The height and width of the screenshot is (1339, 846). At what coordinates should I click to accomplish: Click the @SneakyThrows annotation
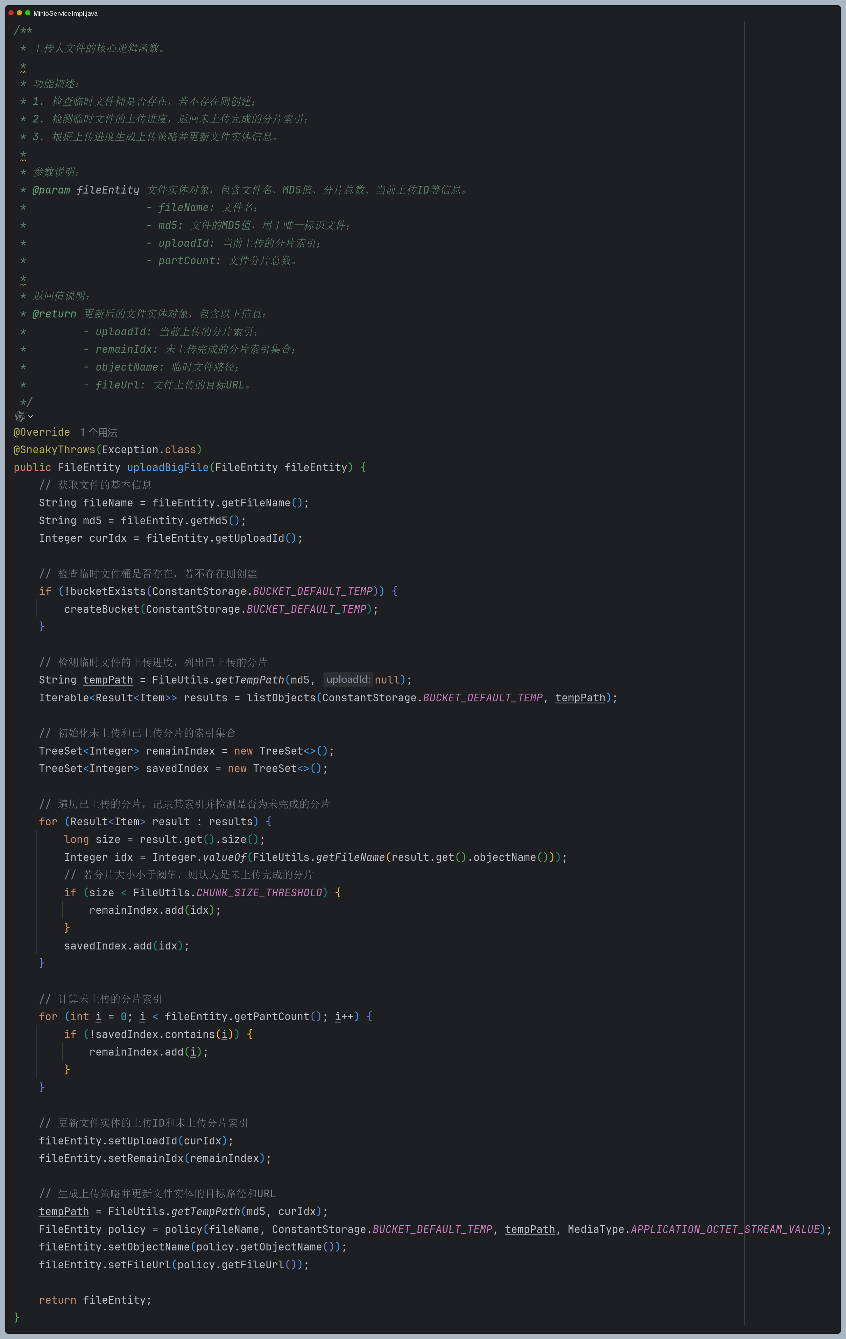55,449
